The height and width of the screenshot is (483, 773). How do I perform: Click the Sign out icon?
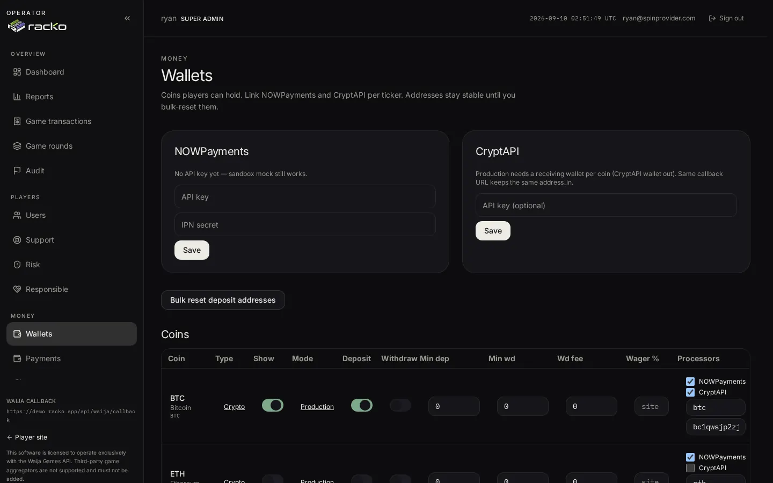tap(712, 18)
